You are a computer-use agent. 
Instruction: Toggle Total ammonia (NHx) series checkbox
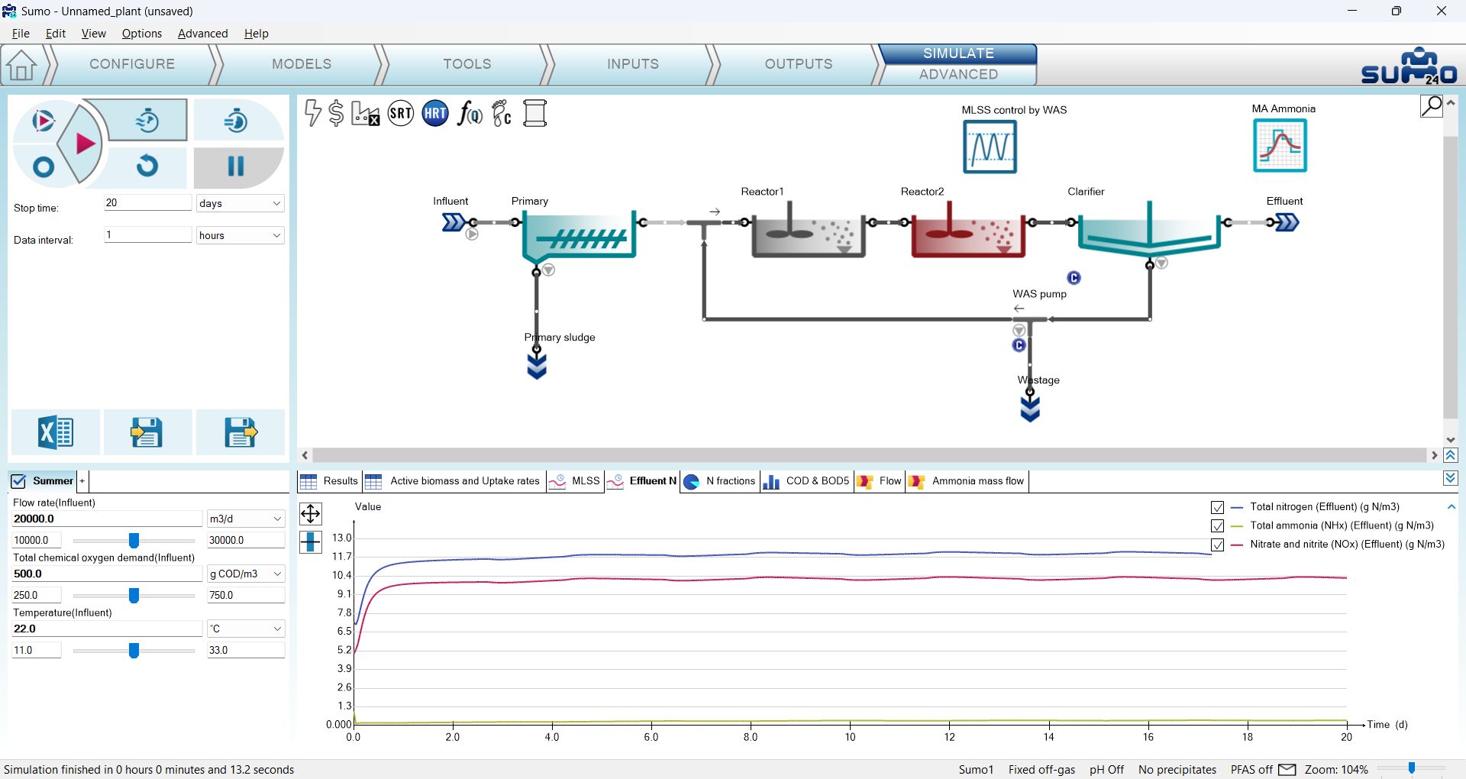click(x=1218, y=526)
